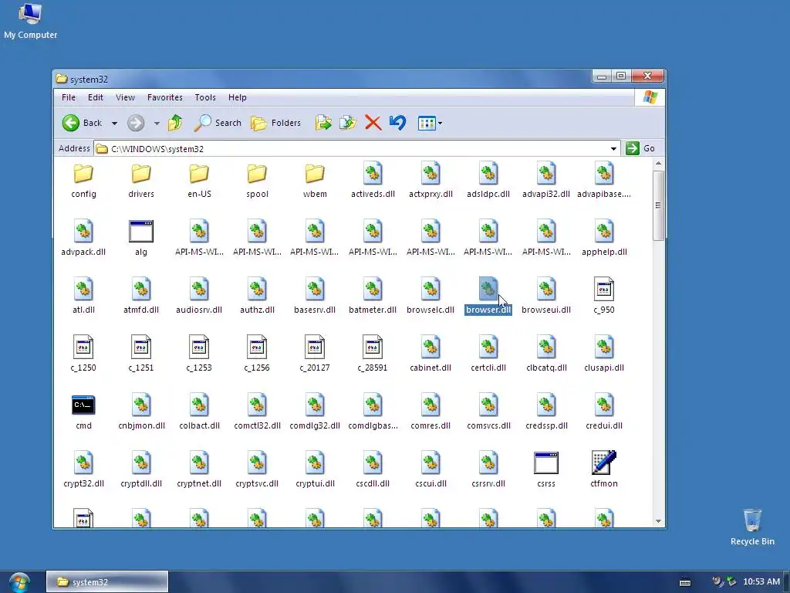Viewport: 790px width, 593px height.
Task: Select the wbem folder
Action: 315,175
